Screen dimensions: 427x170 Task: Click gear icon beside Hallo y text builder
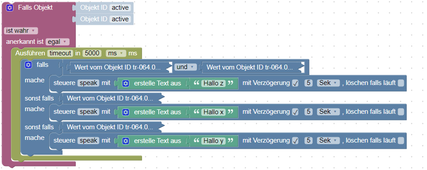pos(125,141)
